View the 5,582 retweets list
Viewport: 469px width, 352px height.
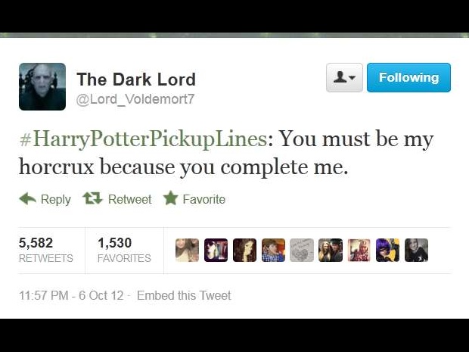tap(45, 251)
